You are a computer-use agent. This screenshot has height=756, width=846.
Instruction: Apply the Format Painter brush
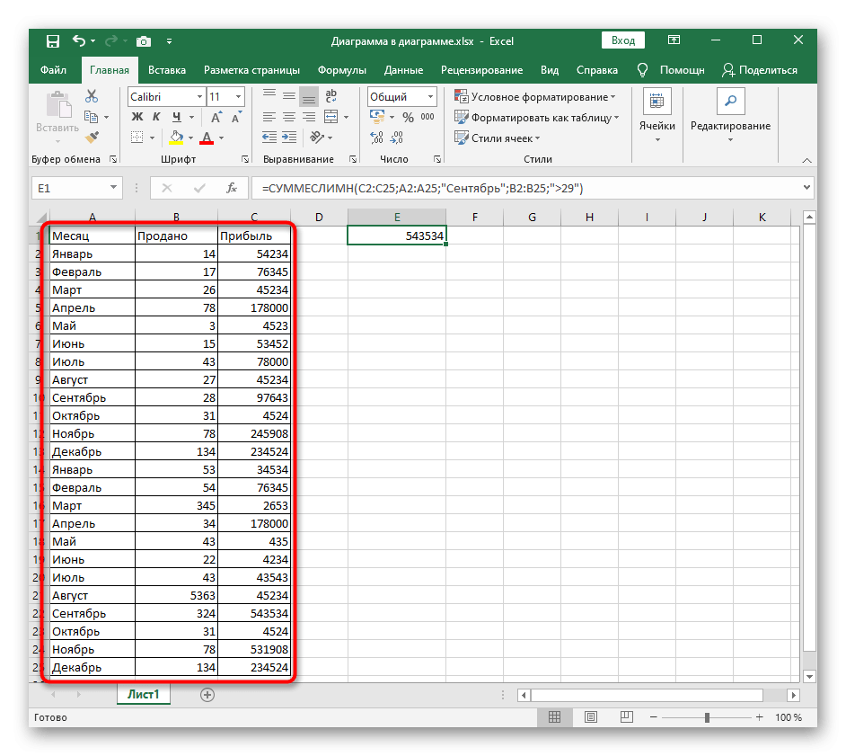92,138
